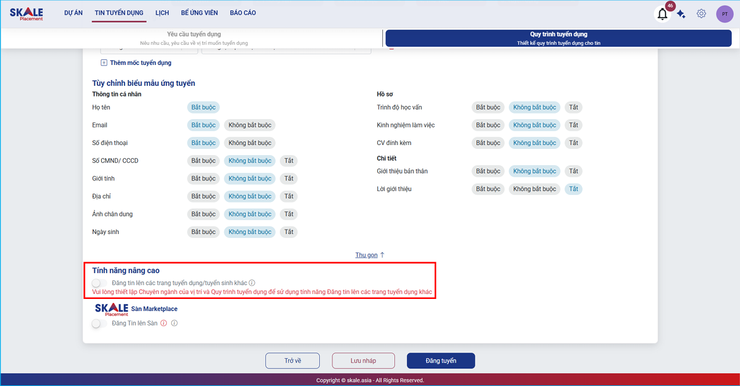Set Email to Không bắt buộc
This screenshot has width=740, height=386.
tap(250, 125)
